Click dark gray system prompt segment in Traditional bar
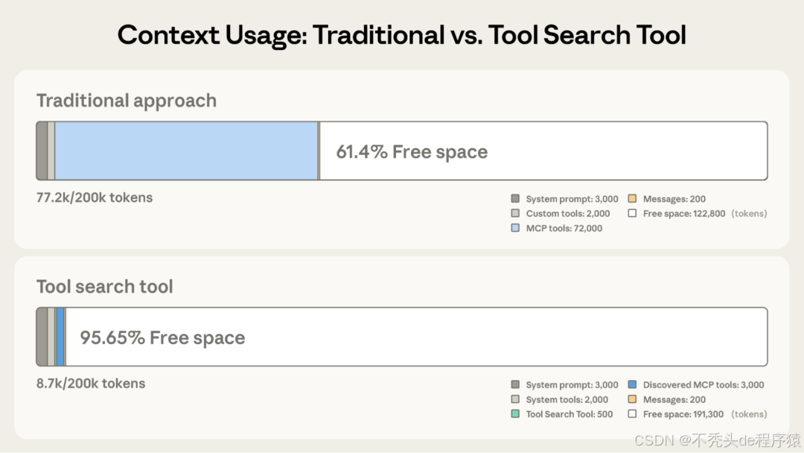Image resolution: width=804 pixels, height=453 pixels. 42,151
